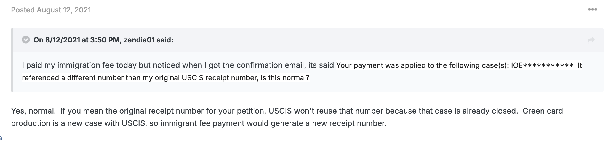Collapse the quoted zendia01 message
This screenshot has width=608, height=145.
pos(26,40)
